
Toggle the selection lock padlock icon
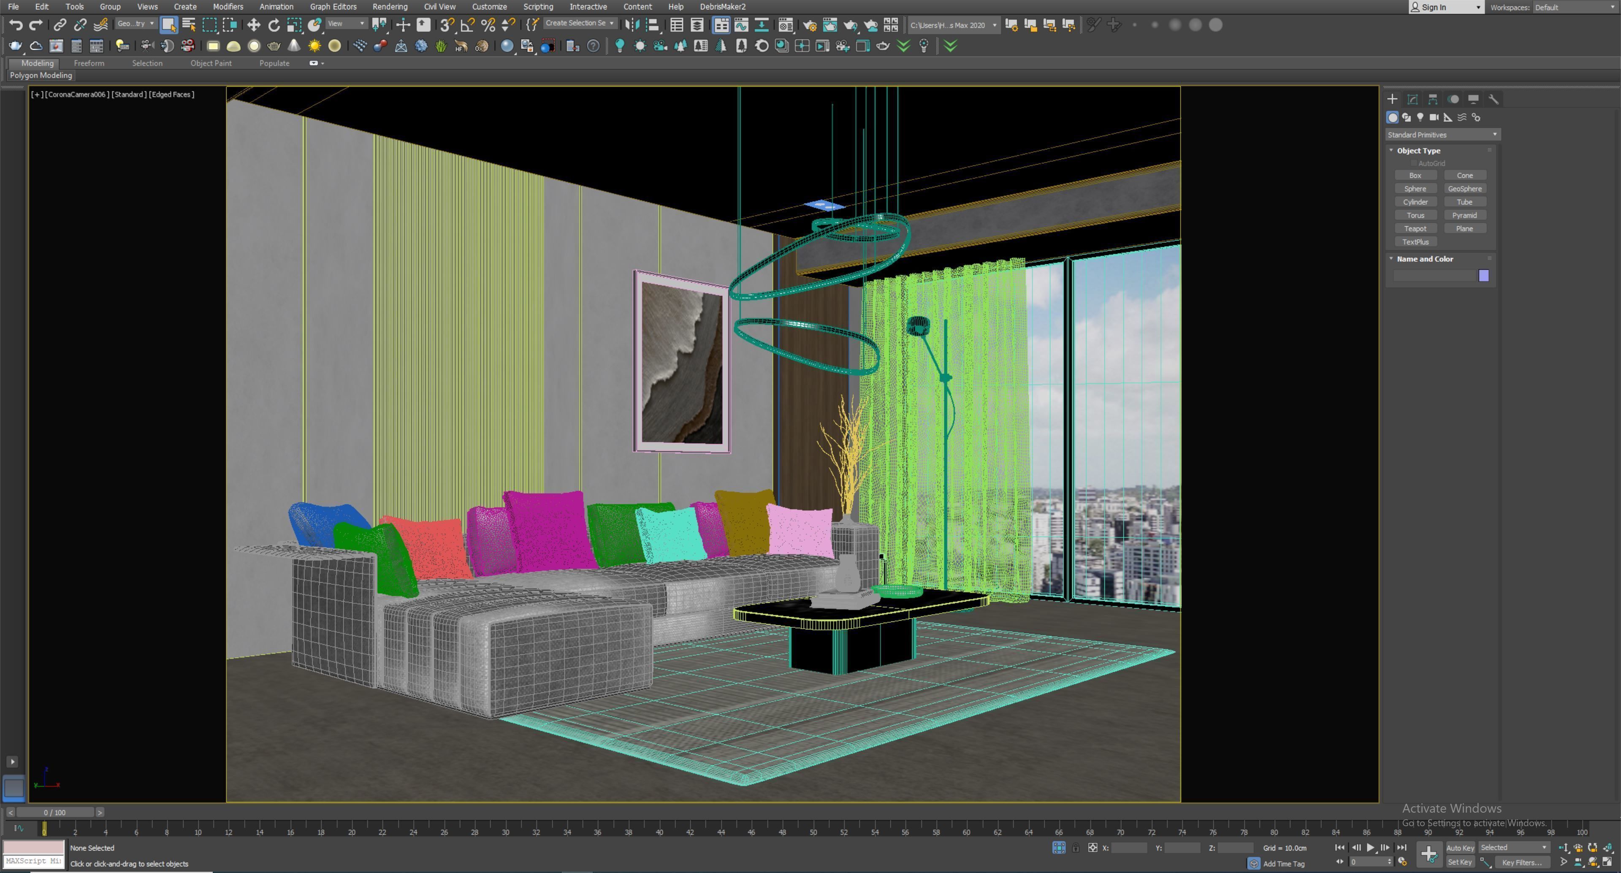point(1076,847)
